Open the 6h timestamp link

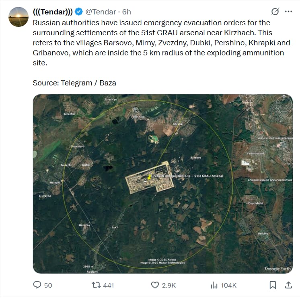point(126,12)
